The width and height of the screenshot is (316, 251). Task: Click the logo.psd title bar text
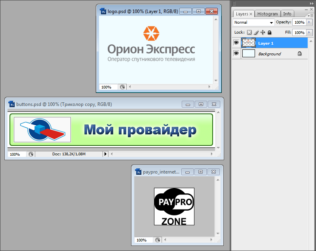[x=143, y=11]
